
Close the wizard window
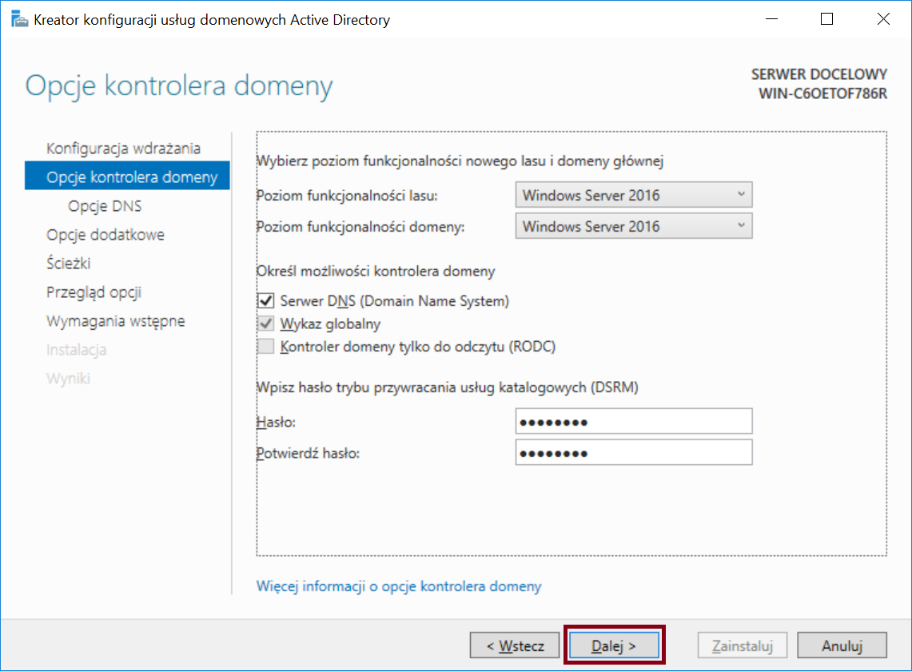[x=883, y=19]
